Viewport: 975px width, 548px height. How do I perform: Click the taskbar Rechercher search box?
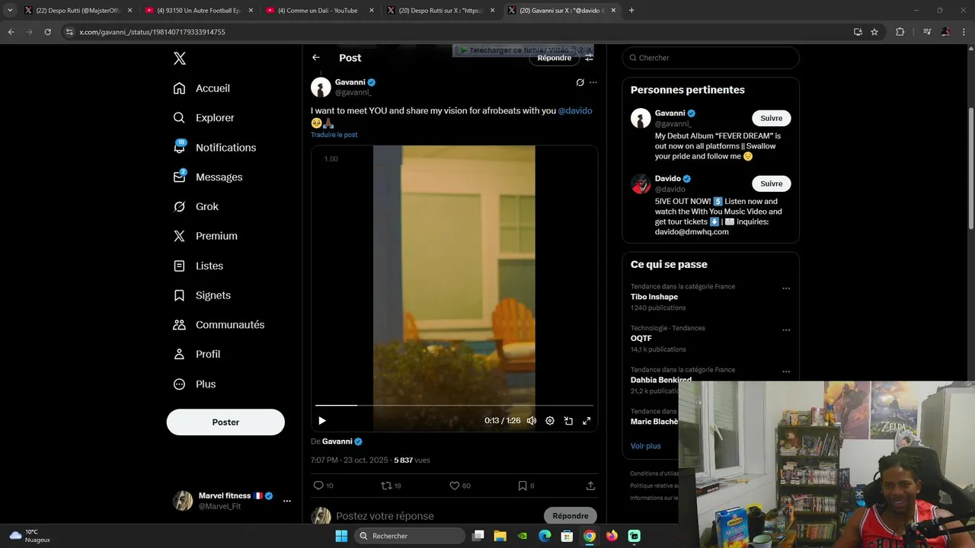coord(410,536)
